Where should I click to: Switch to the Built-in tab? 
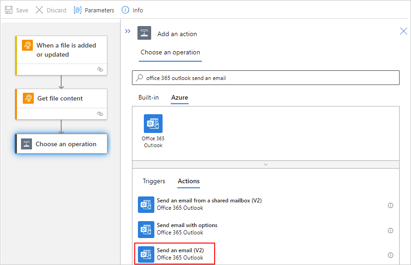(x=149, y=97)
